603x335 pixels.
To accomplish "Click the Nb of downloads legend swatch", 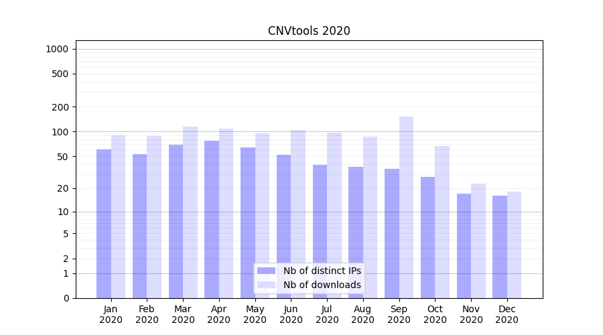I will [x=266, y=285].
